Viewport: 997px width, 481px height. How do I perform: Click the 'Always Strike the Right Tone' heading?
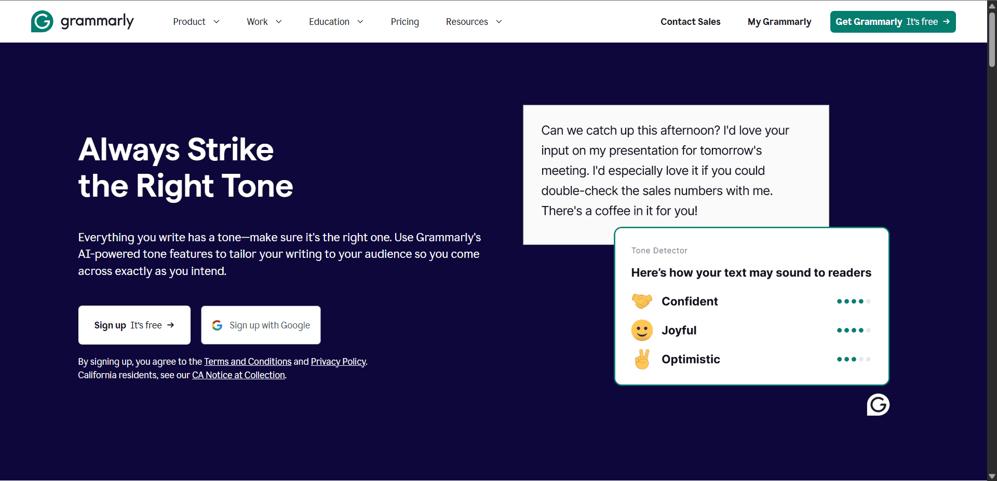186,168
